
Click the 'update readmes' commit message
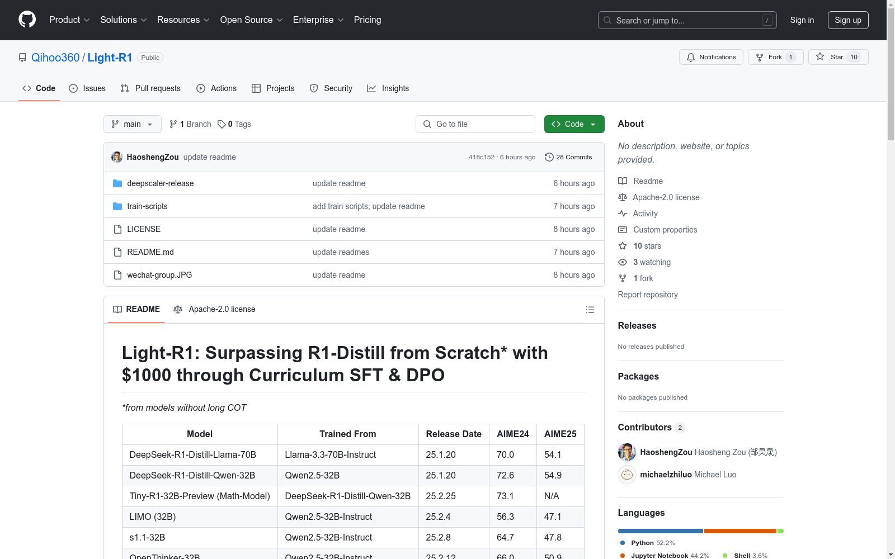pyautogui.click(x=341, y=252)
